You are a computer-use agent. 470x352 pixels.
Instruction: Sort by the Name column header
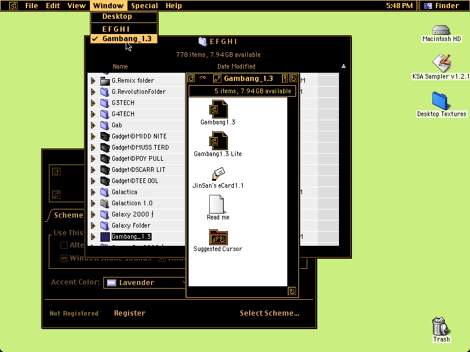tap(120, 66)
